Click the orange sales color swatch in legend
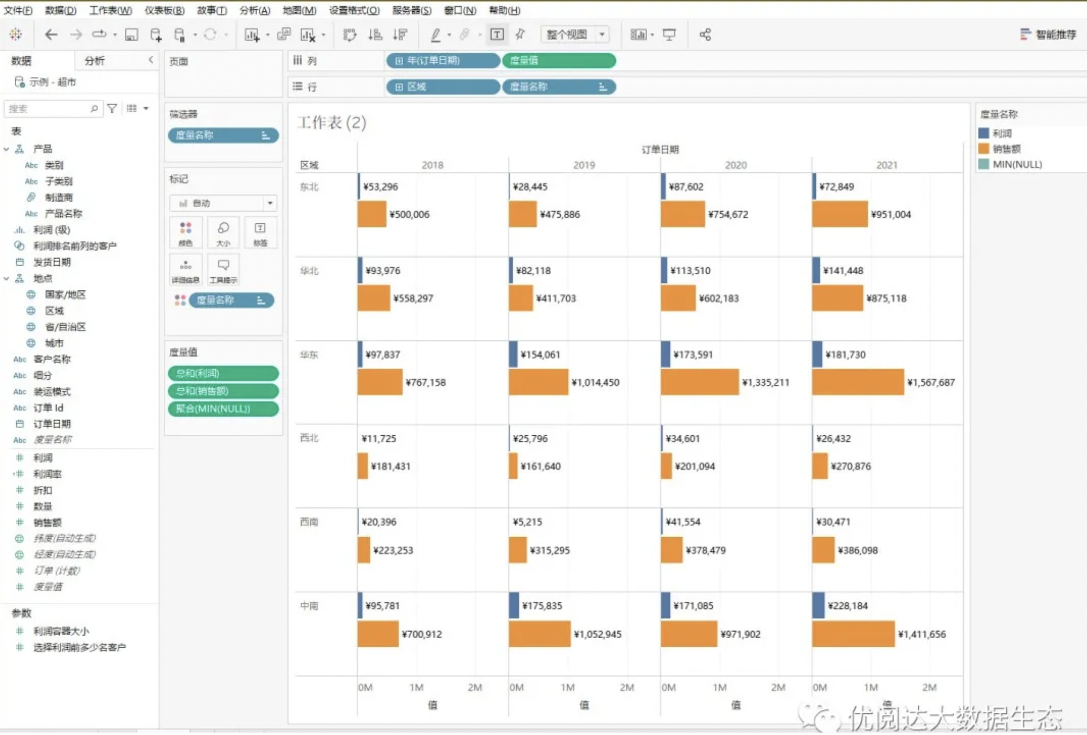The image size is (1087, 735). click(983, 149)
